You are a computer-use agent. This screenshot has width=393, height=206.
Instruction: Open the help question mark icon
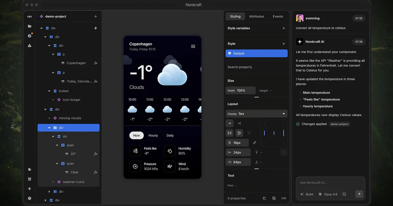pos(29,198)
